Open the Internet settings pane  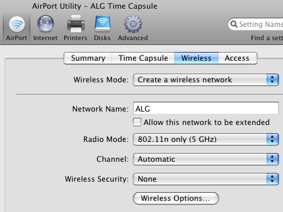pos(46,28)
